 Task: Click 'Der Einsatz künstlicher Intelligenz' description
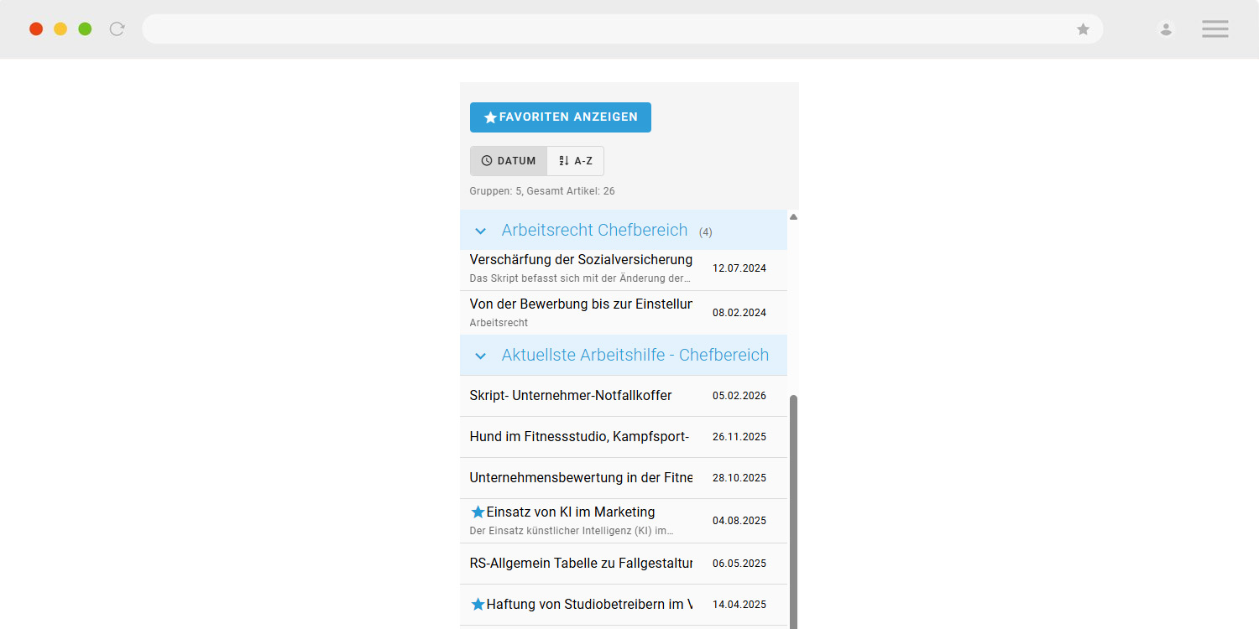click(x=572, y=531)
